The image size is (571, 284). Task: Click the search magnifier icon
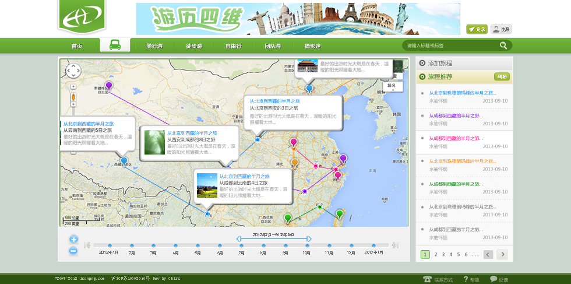[503, 45]
